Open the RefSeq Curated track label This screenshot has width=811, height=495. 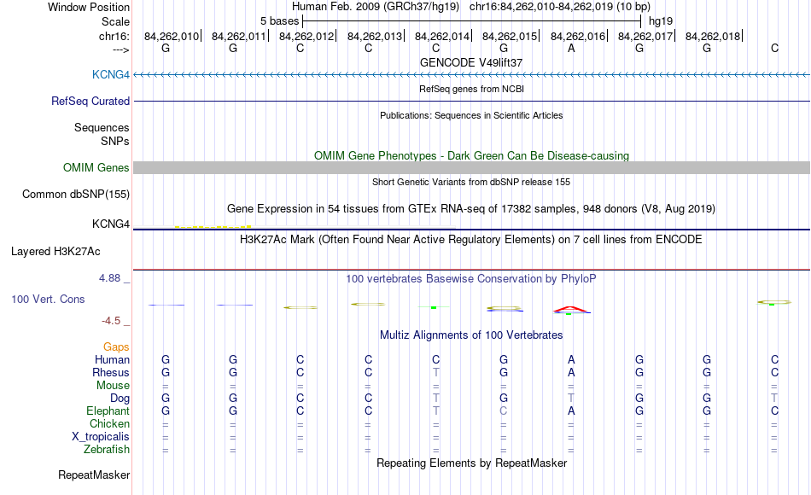(x=90, y=101)
